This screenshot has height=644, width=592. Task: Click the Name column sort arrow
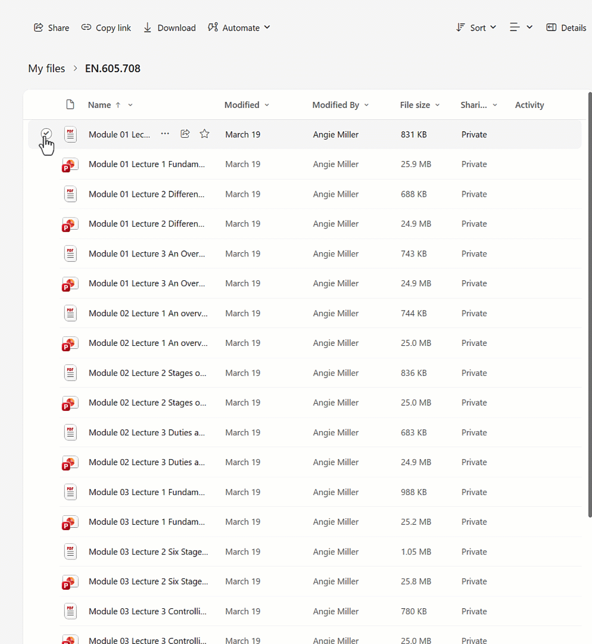[x=118, y=105]
